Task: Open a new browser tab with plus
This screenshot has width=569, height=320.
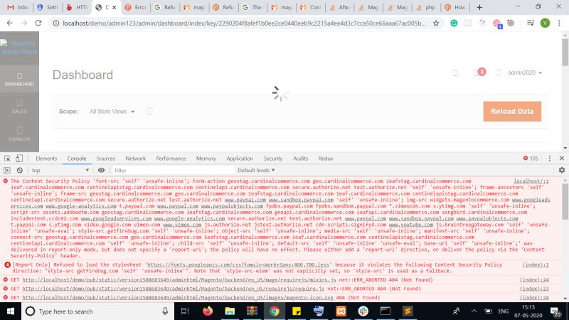Action: tap(479, 7)
